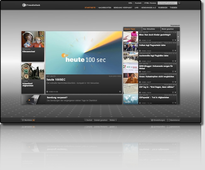
Task: Open STARTSEITE in main navigation
Action: tap(90, 8)
